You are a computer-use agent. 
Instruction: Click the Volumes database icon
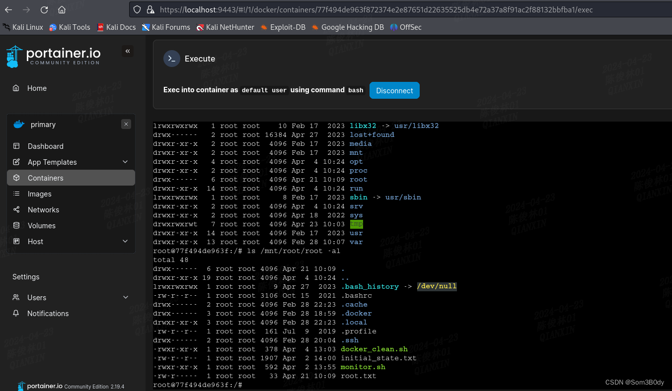16,226
